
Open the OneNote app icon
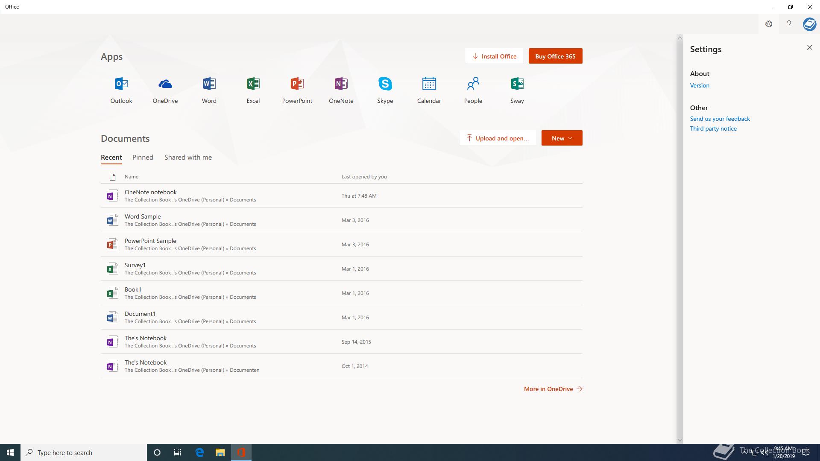click(x=341, y=84)
